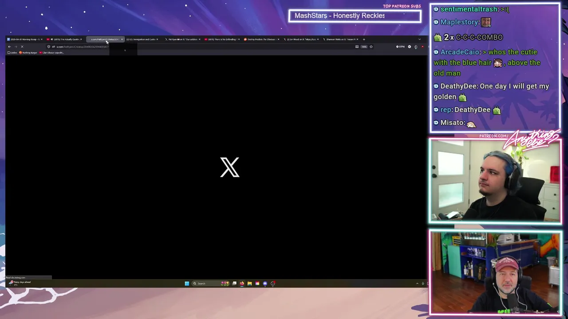Click the reader view icon in the address bar
This screenshot has width=568, height=319.
click(x=357, y=47)
